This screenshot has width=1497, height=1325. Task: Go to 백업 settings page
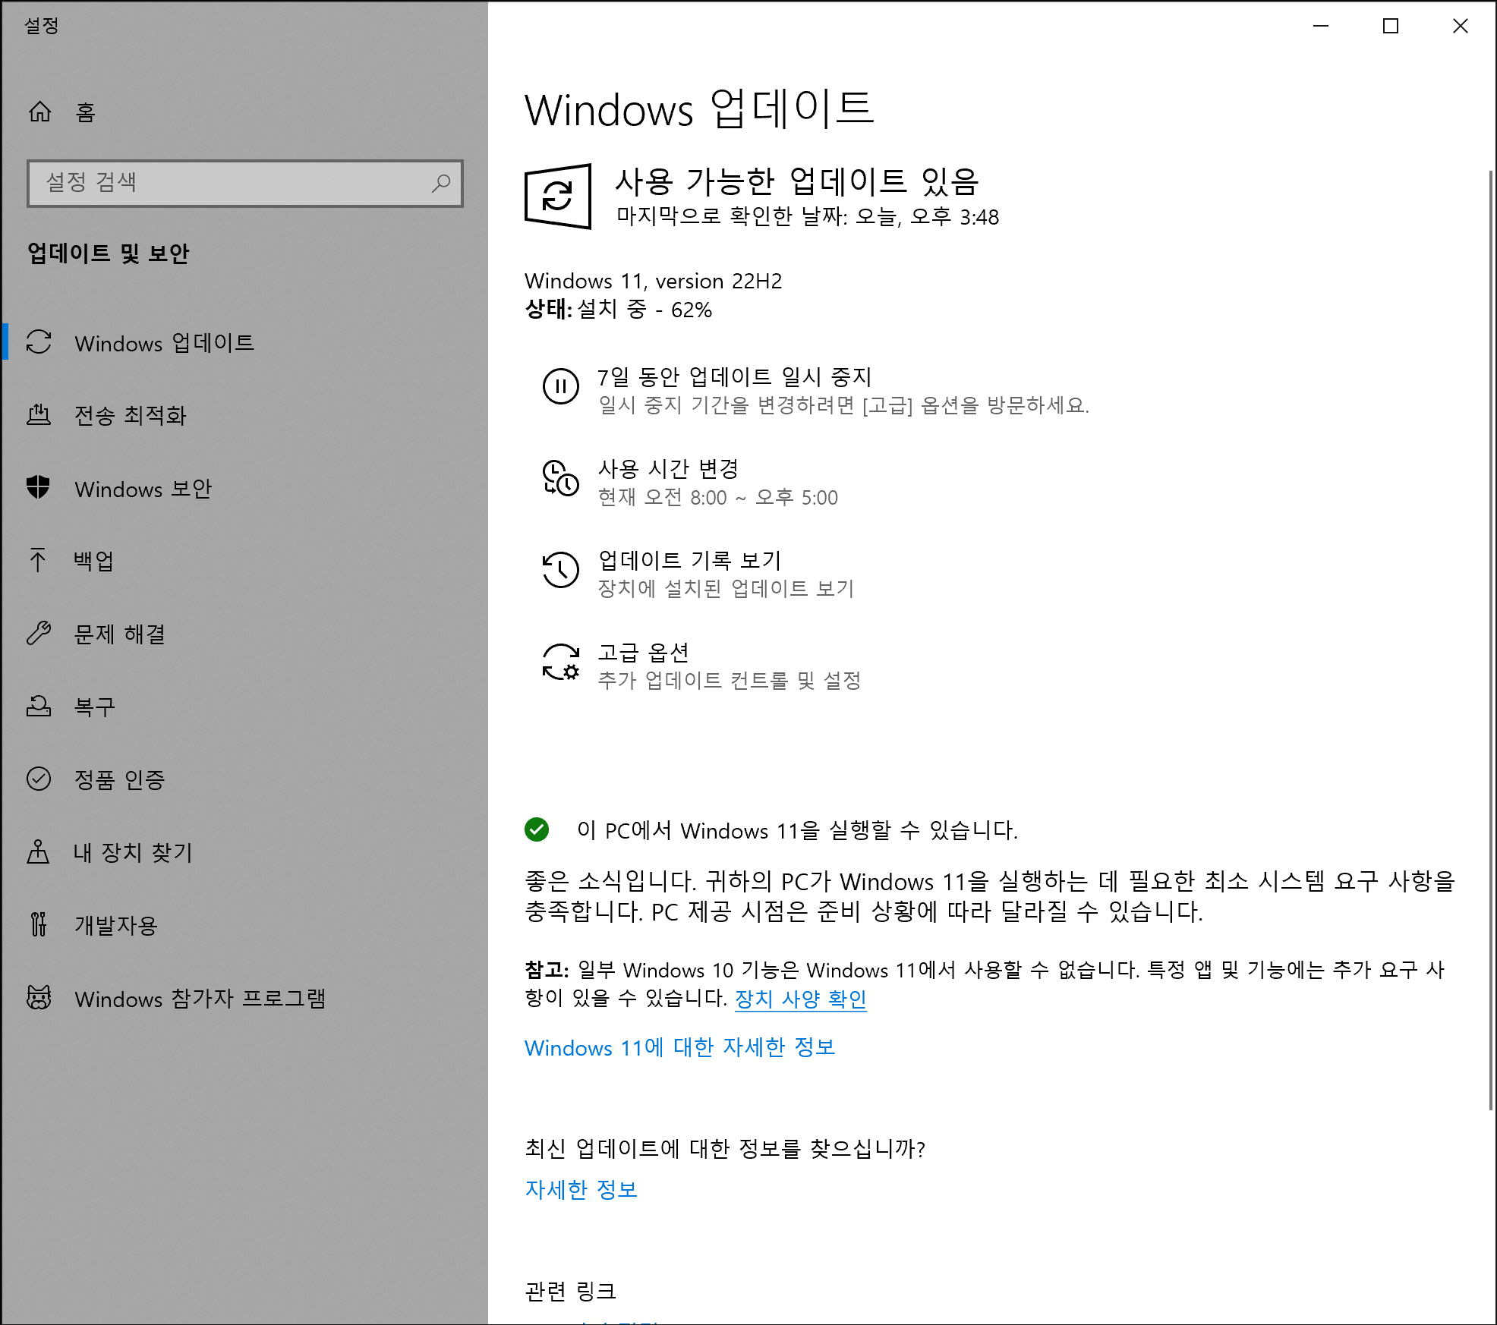93,561
